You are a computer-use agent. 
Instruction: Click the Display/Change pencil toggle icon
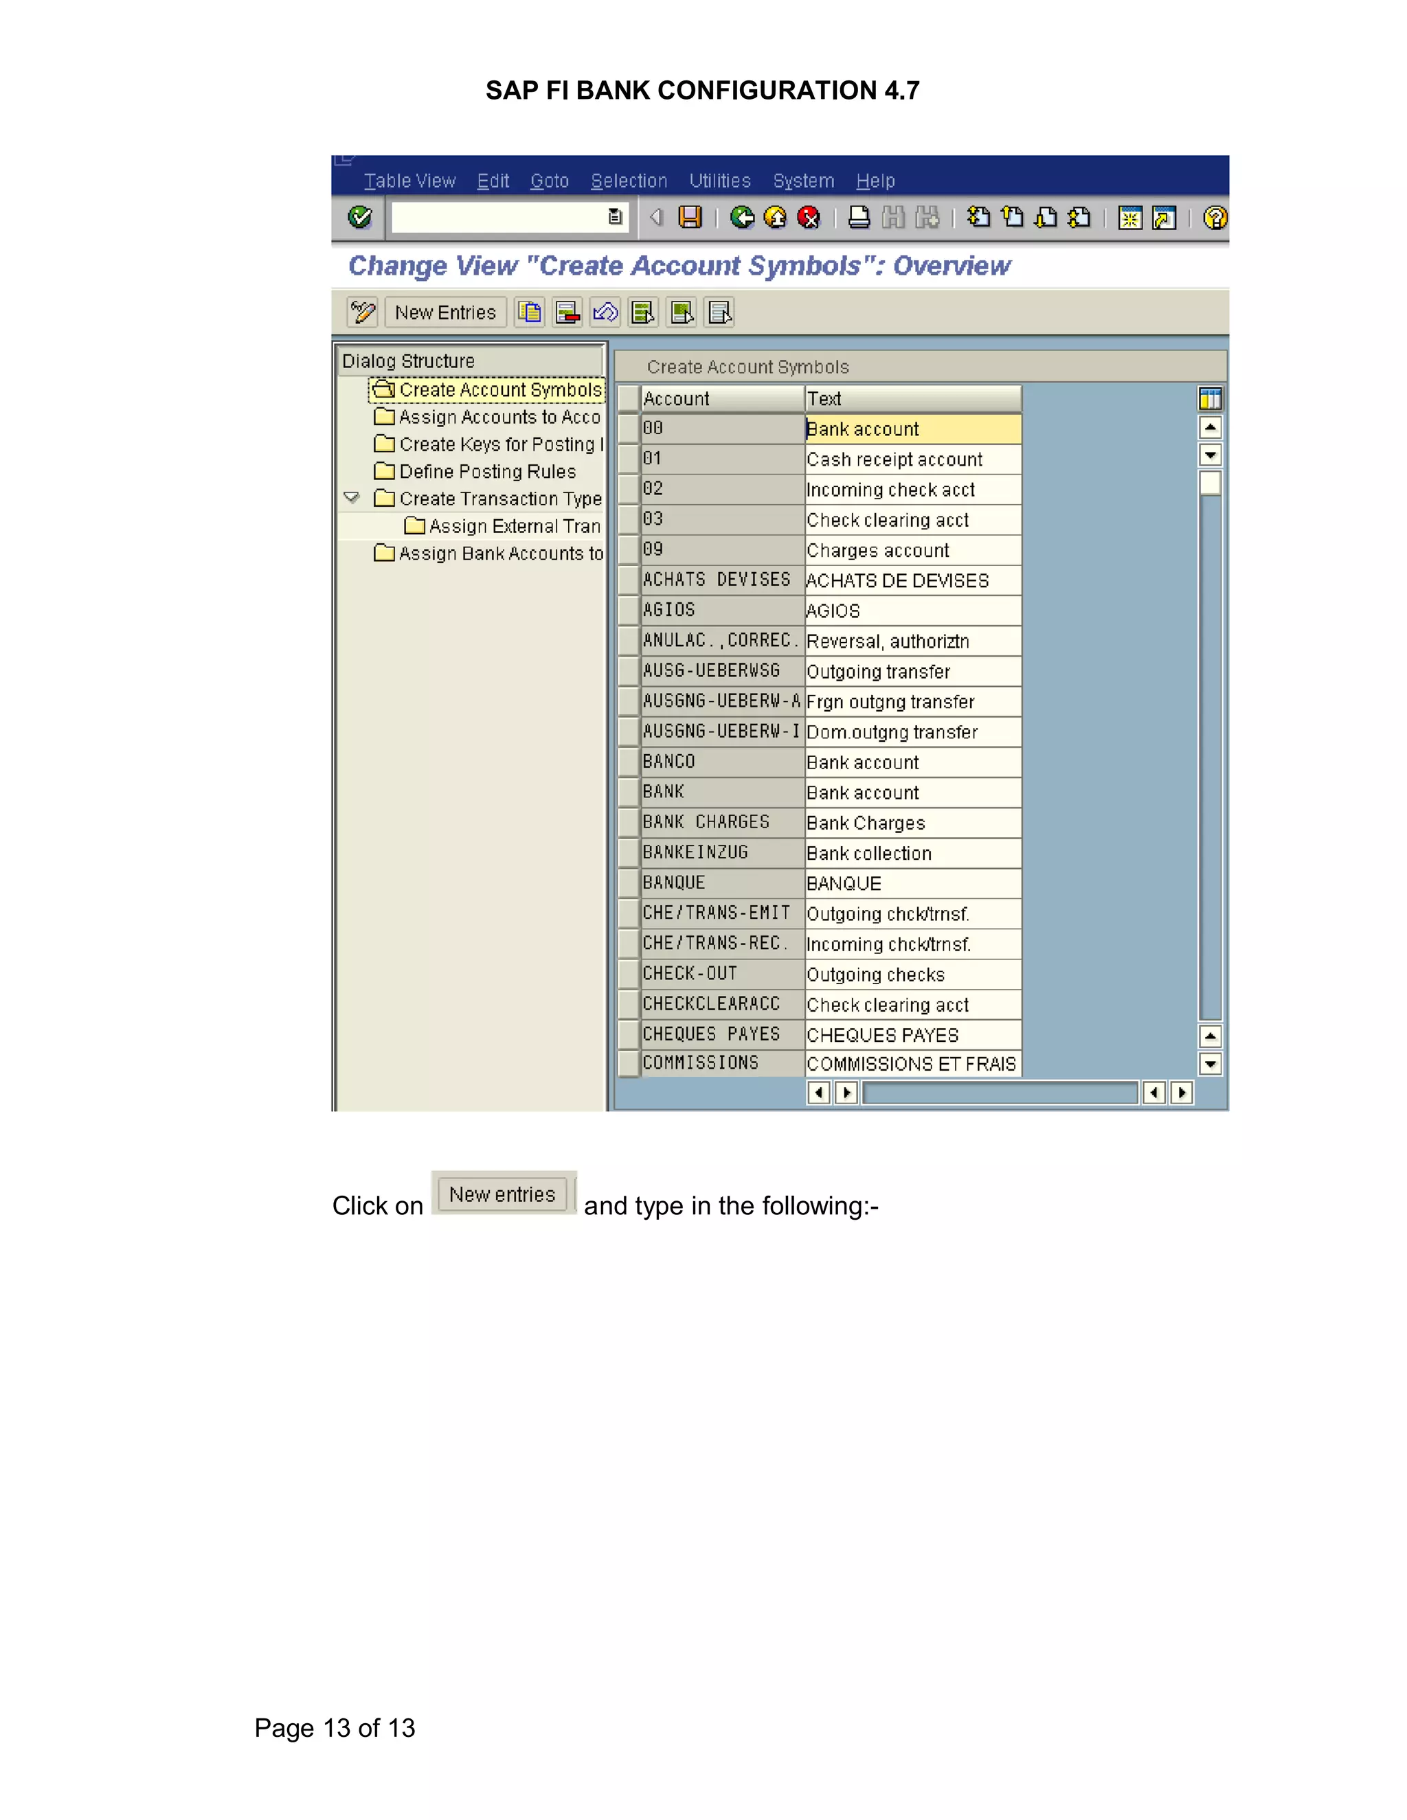pyautogui.click(x=363, y=312)
